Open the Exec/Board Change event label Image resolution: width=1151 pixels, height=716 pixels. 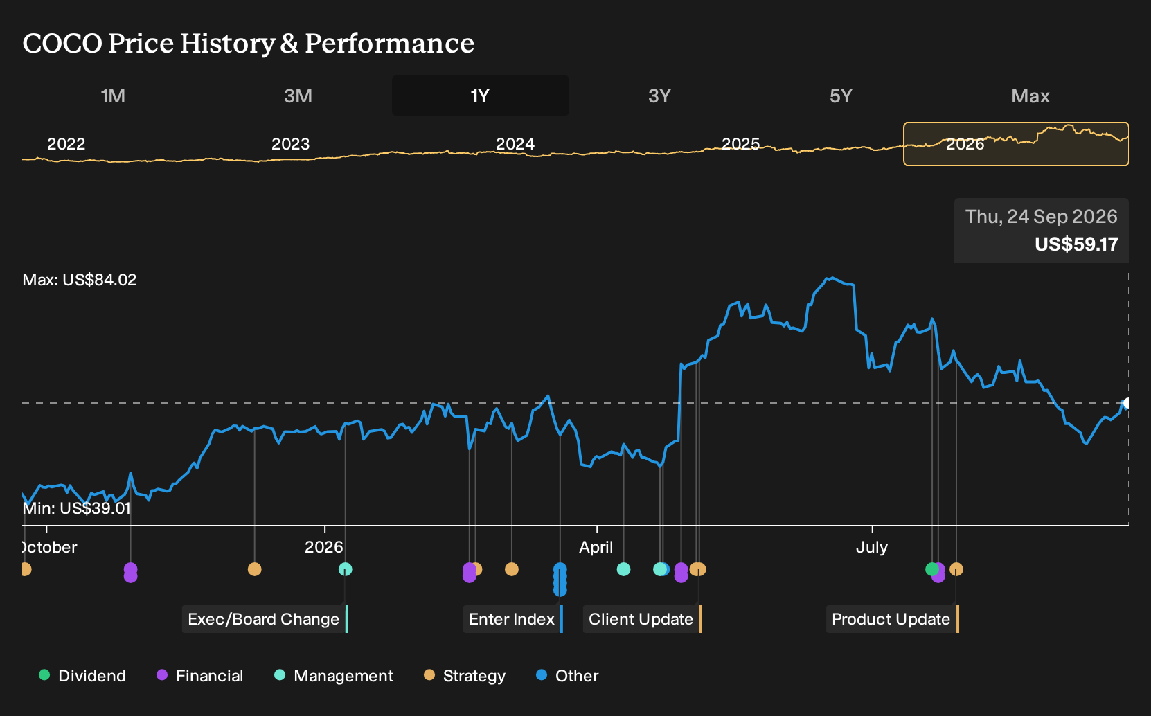click(265, 619)
